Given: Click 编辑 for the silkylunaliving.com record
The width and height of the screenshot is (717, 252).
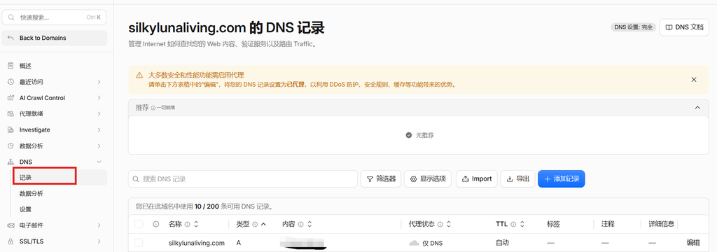Looking at the screenshot, I should point(692,243).
